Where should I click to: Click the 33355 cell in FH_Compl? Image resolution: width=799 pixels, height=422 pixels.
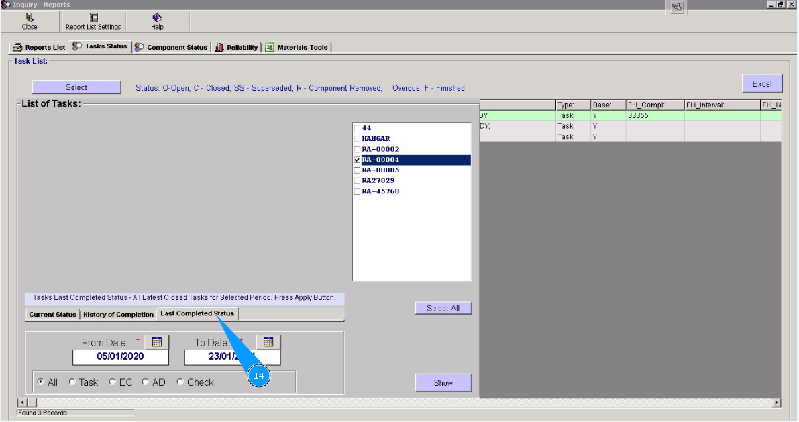[655, 115]
